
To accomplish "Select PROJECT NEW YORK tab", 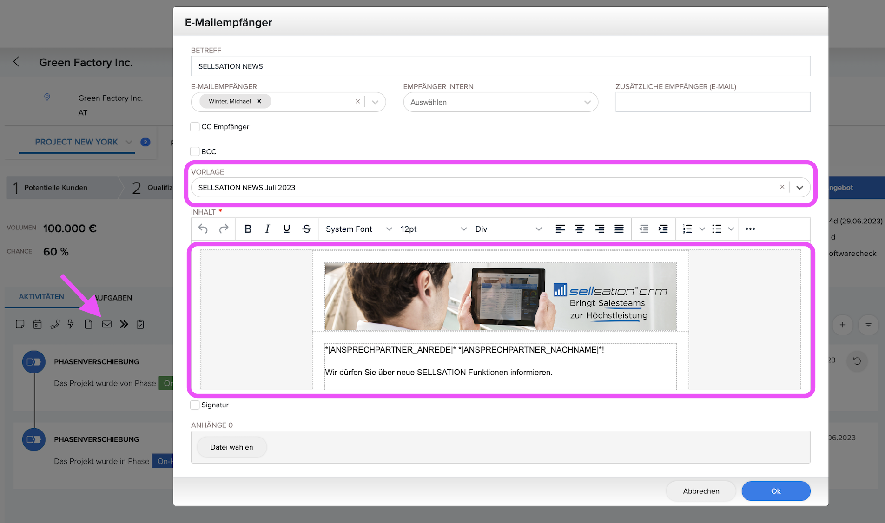I will tap(76, 142).
